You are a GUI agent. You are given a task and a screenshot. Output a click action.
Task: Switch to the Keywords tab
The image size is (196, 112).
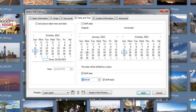point(66,18)
